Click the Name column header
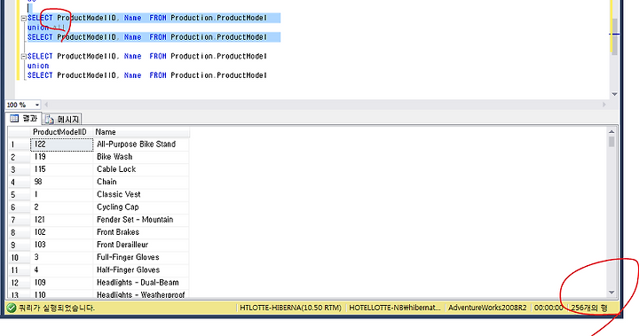Viewport: 639px width, 336px height. pos(141,132)
